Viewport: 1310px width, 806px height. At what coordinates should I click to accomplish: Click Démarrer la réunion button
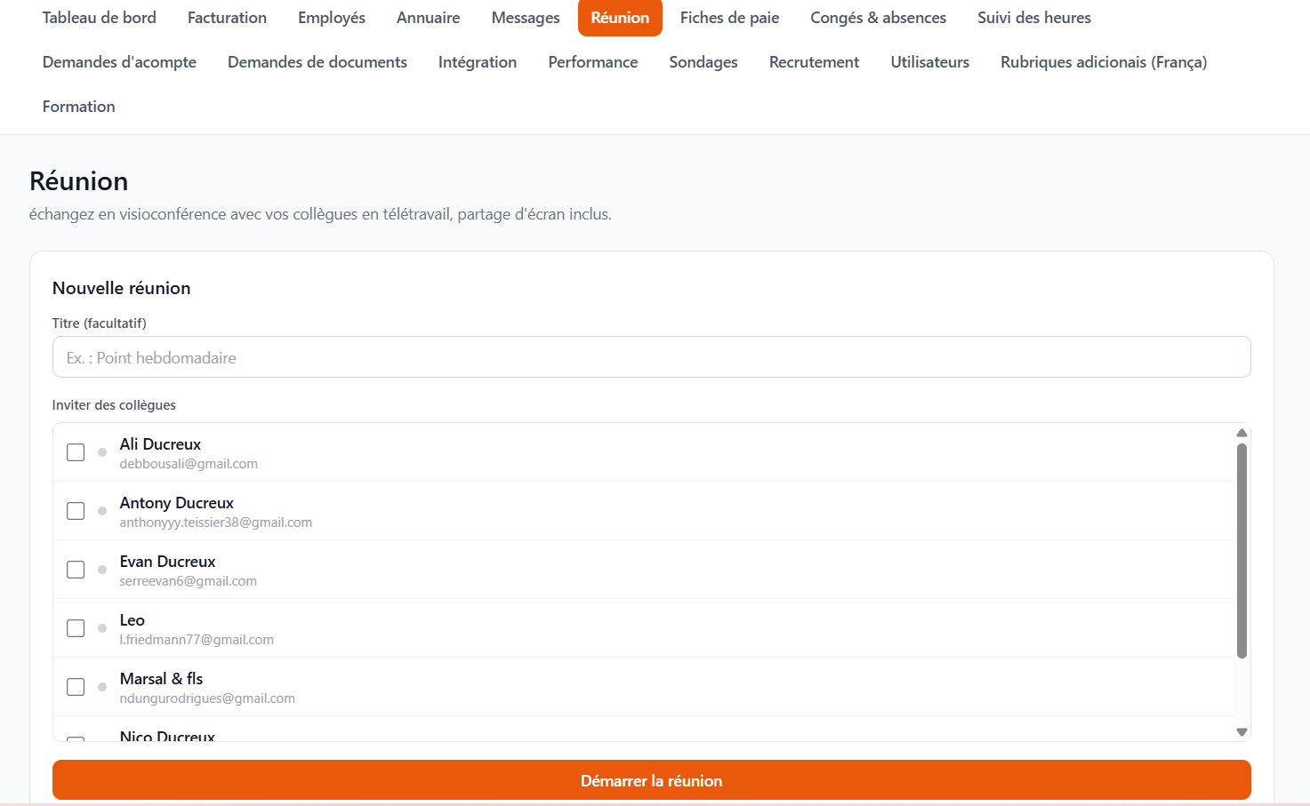coord(652,780)
